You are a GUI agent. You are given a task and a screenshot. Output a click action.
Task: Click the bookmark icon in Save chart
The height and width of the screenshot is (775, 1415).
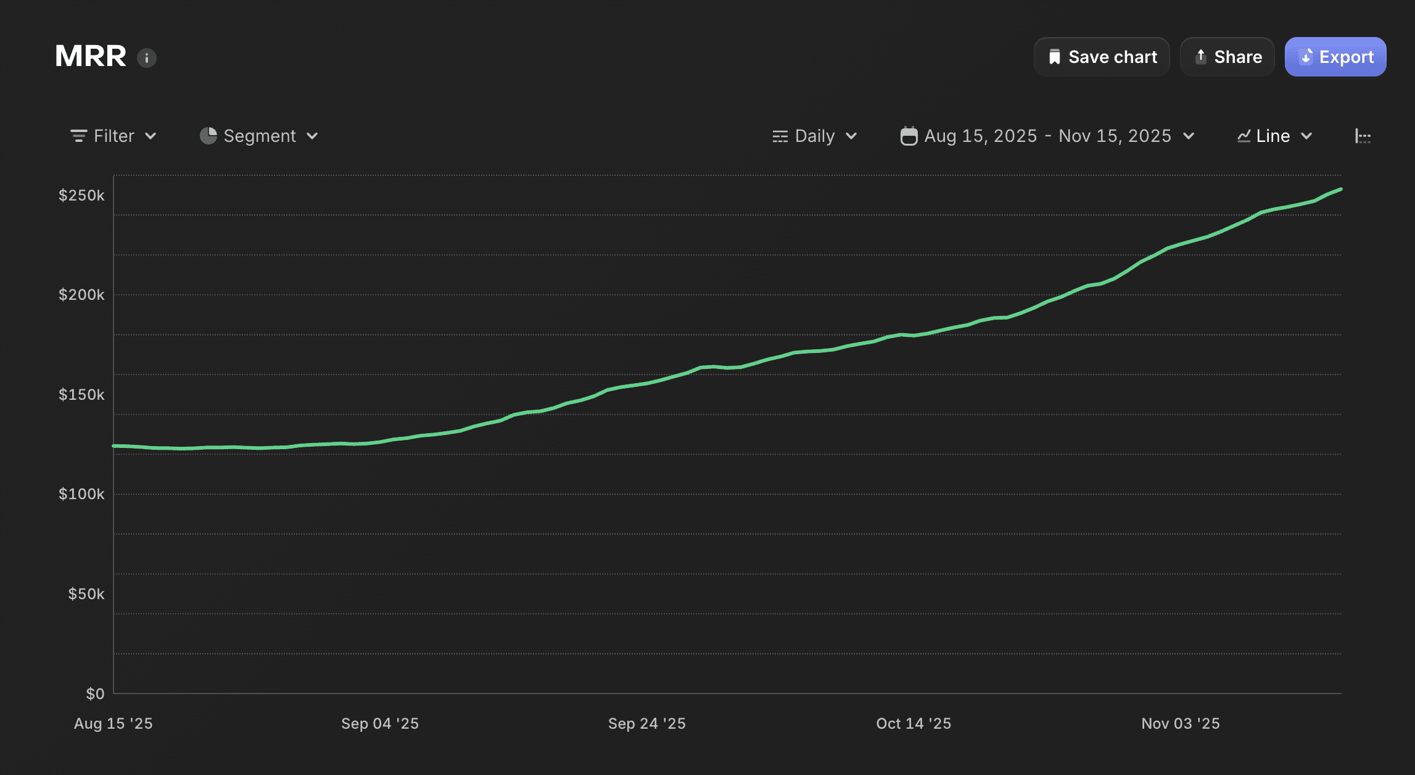click(1055, 57)
